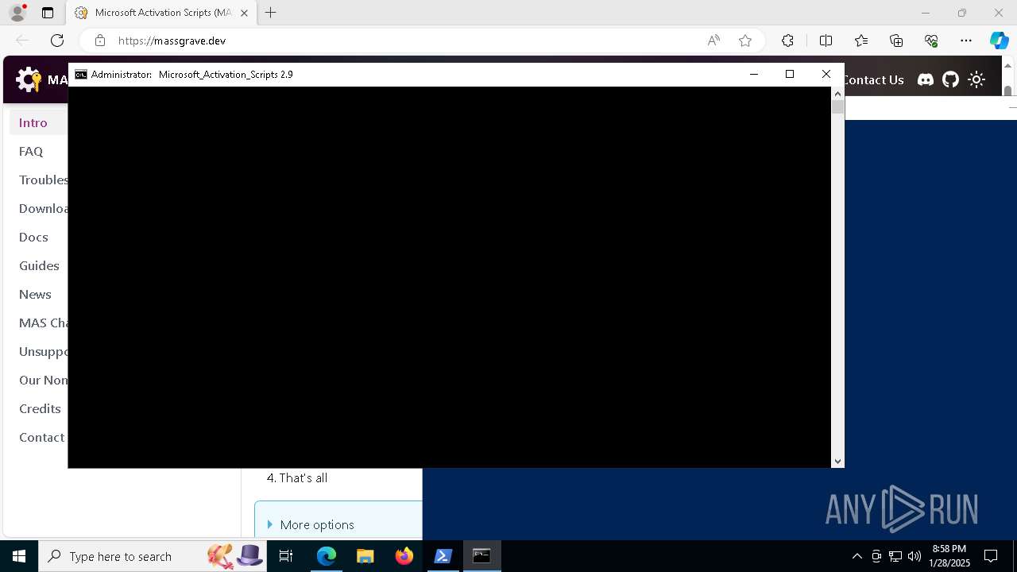Viewport: 1017px width, 572px height.
Task: Open News in the sidebar
Action: [35, 294]
